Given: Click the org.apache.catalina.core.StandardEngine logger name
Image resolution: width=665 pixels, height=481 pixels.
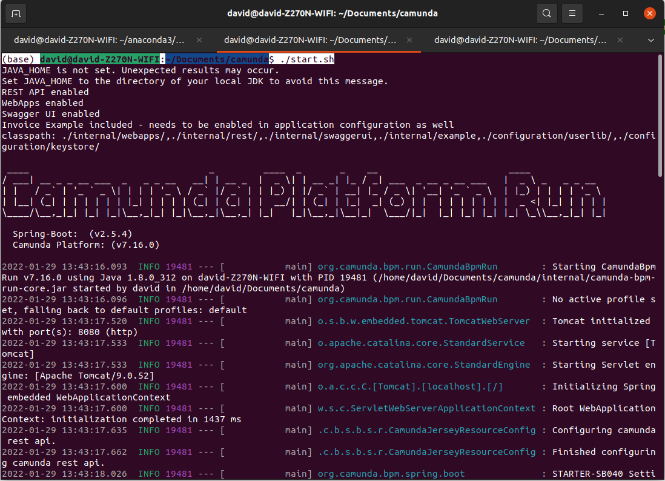Looking at the screenshot, I should point(424,365).
